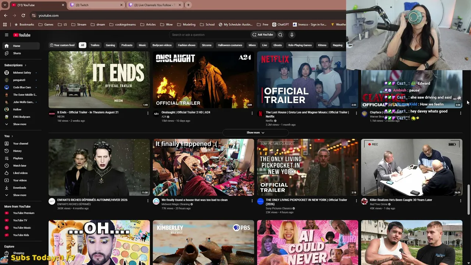
Task: Select the All filter chip
Action: pos(82,45)
